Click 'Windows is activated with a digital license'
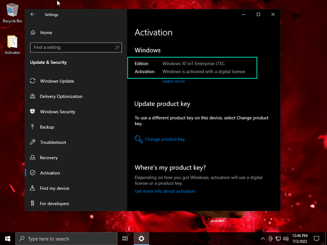The width and height of the screenshot is (327, 245). 204,71
